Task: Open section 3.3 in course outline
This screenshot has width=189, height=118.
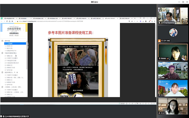Action: click(x=9, y=80)
